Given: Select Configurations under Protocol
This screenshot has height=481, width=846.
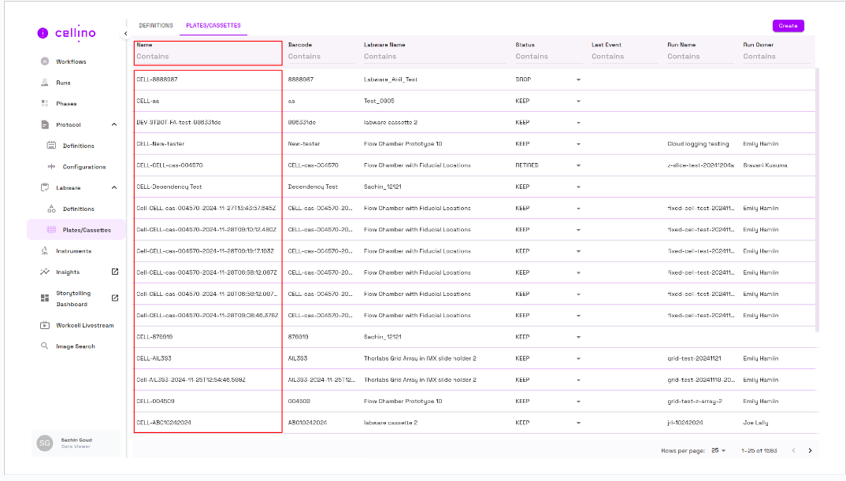Looking at the screenshot, I should tap(83, 167).
